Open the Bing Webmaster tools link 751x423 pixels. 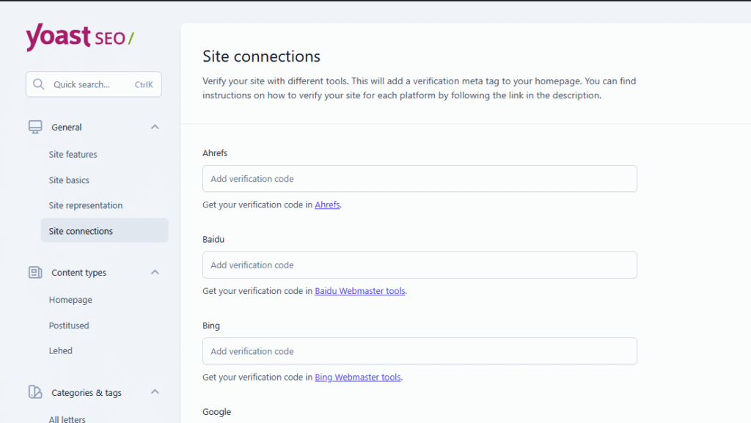[x=357, y=378]
